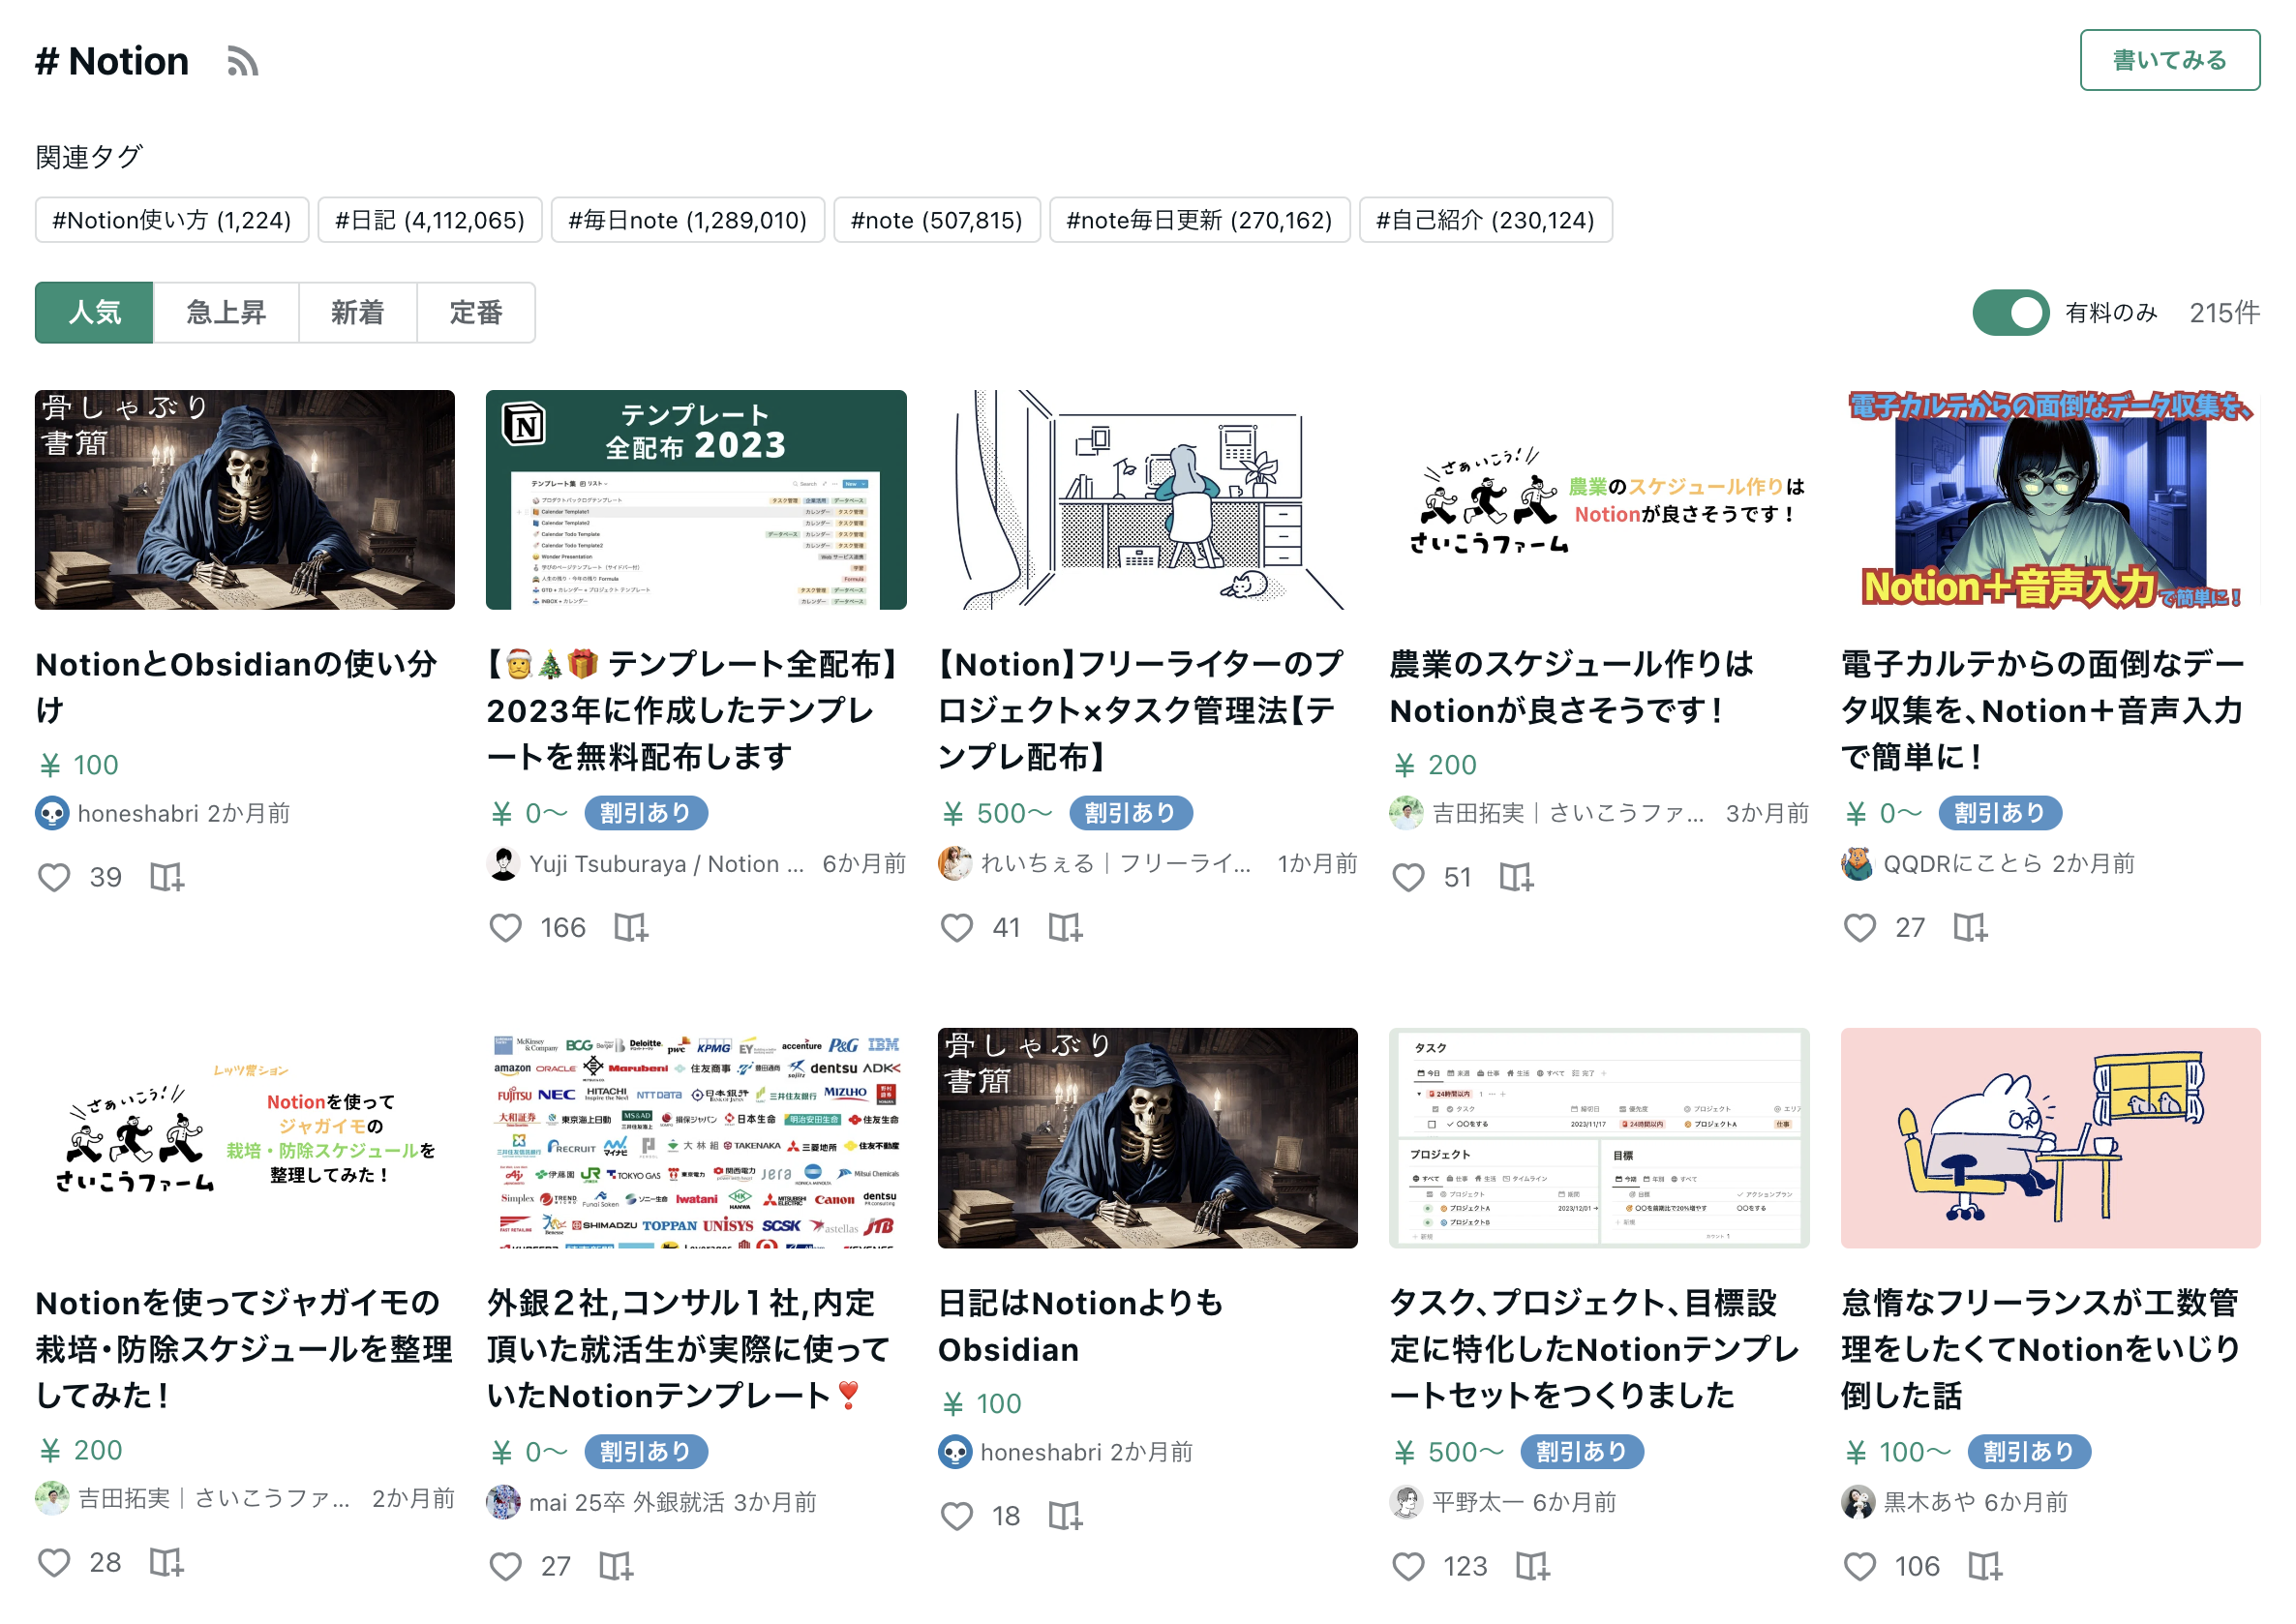2296x1624 pixels.
Task: Add the 怠惰なフリーランス article to magazine
Action: pos(1984,1565)
